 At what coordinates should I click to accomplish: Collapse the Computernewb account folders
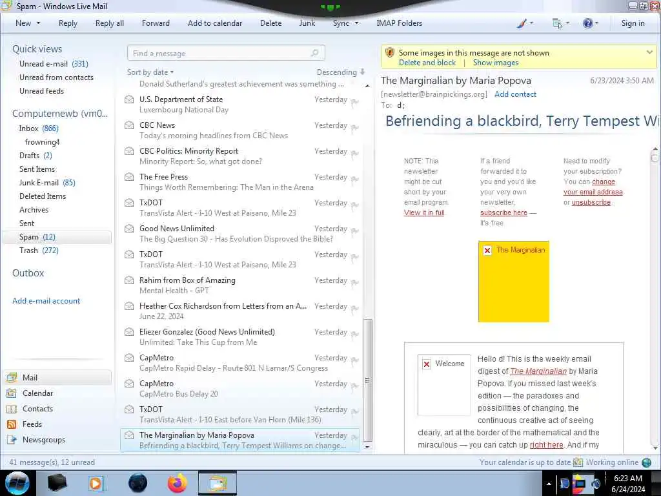click(60, 114)
